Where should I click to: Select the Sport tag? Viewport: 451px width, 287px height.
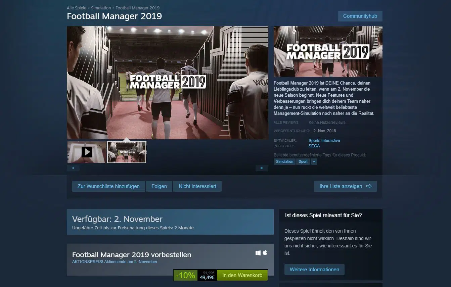(x=303, y=161)
